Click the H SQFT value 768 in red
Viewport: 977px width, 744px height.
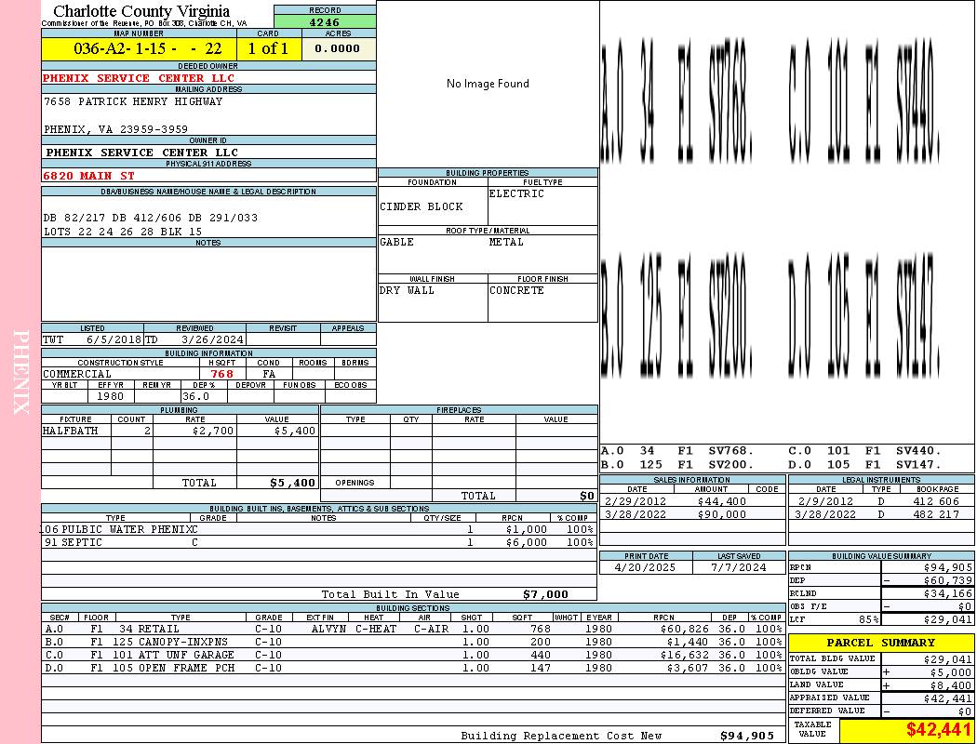221,374
